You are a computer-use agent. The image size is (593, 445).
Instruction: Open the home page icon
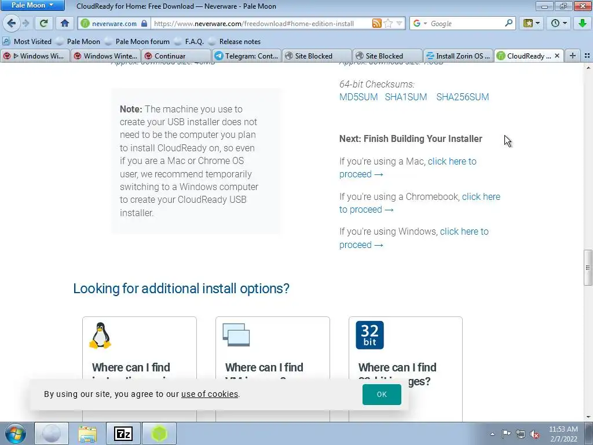click(65, 23)
